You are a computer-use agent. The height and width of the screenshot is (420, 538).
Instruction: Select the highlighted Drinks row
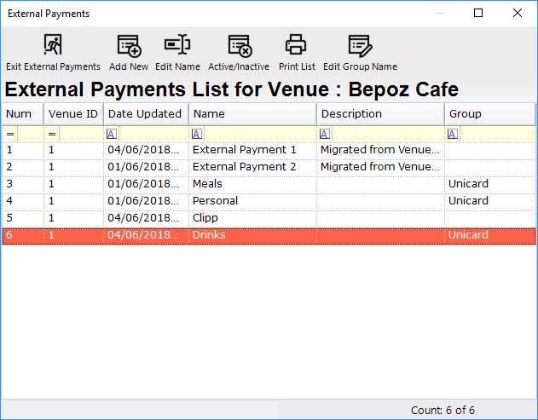(x=269, y=235)
